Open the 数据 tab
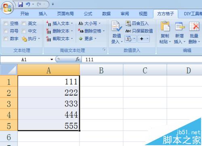 (x=106, y=14)
